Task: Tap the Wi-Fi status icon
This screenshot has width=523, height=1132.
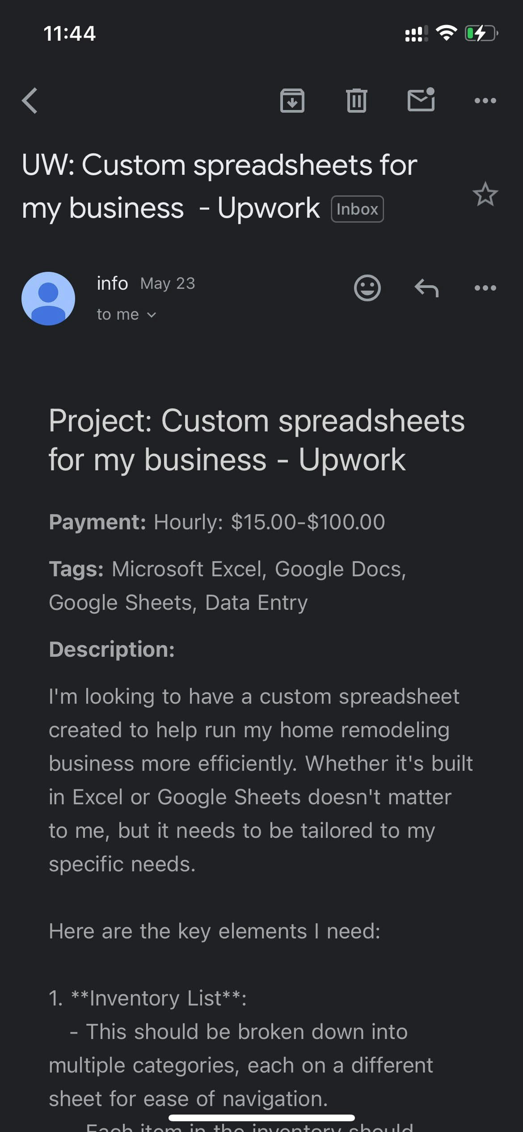Action: (446, 33)
